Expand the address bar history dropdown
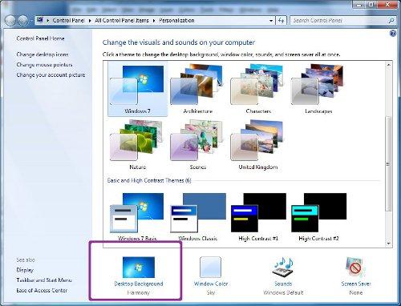 [271, 21]
